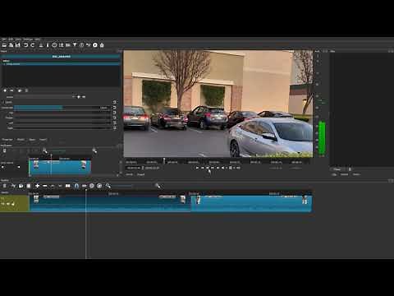This screenshot has width=394, height=296.
Task: Save a new preset with the preset plus button
Action: pos(79,97)
